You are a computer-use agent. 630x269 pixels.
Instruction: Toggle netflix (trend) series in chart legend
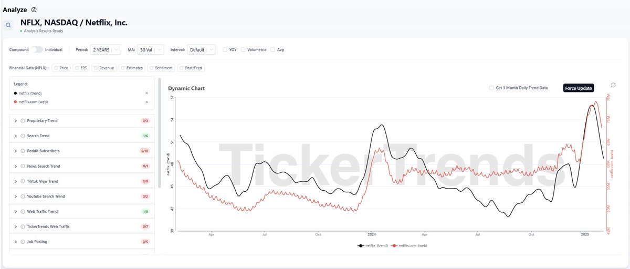tap(372, 245)
